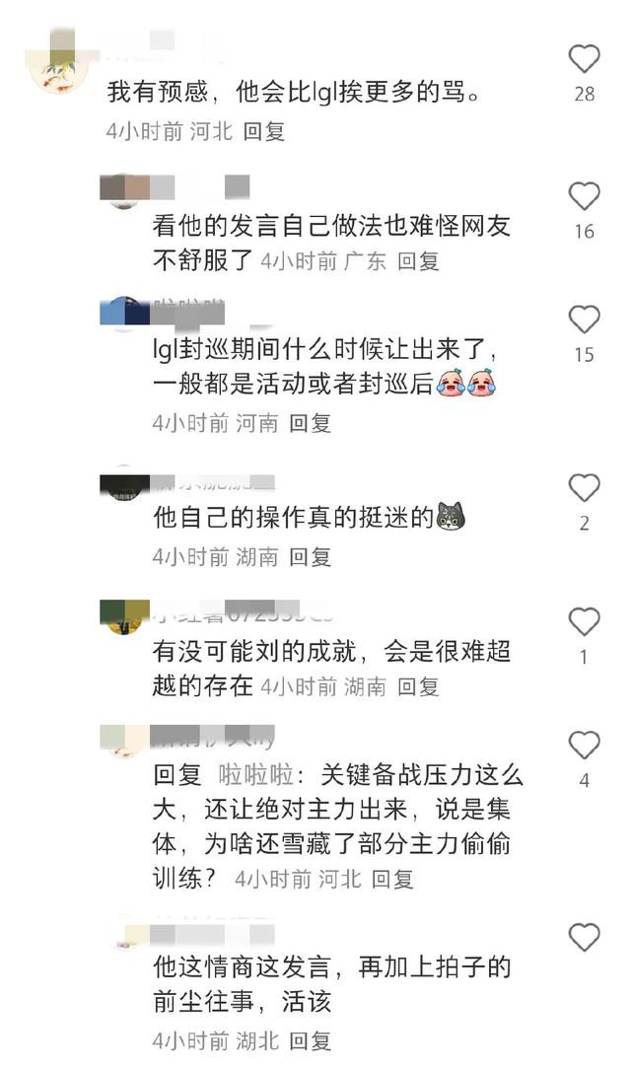Image resolution: width=631 pixels, height=1070 pixels.
Task: Click 回复 on the 关键备战压力 comment
Action: [x=392, y=879]
